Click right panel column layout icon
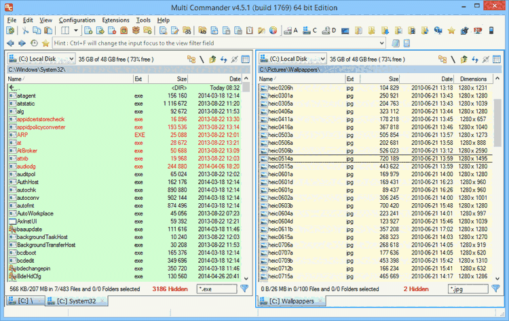 [497, 60]
